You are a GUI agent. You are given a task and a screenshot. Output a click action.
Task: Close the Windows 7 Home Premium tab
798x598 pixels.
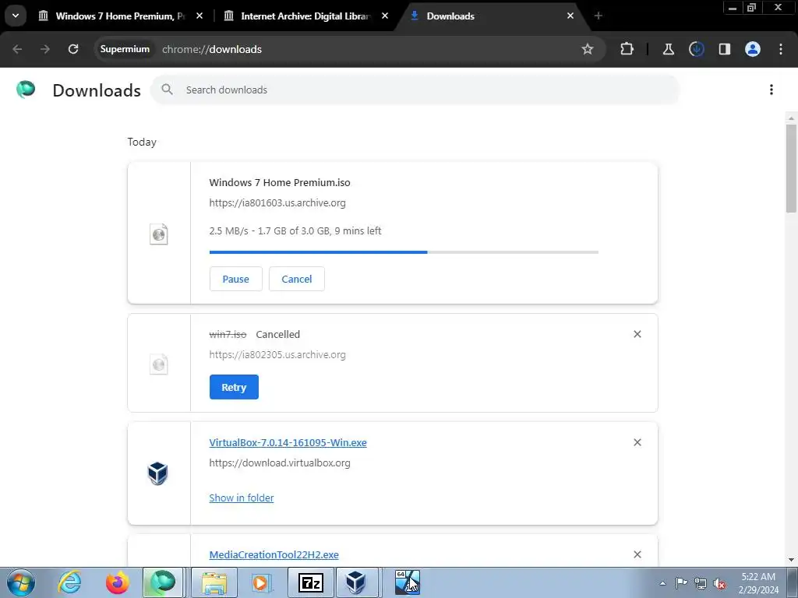[199, 16]
